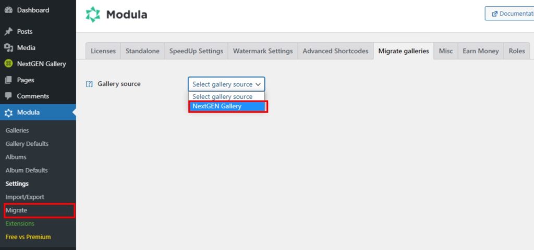The width and height of the screenshot is (534, 250).
Task: Select the Migrate galleries tab
Action: pos(404,51)
